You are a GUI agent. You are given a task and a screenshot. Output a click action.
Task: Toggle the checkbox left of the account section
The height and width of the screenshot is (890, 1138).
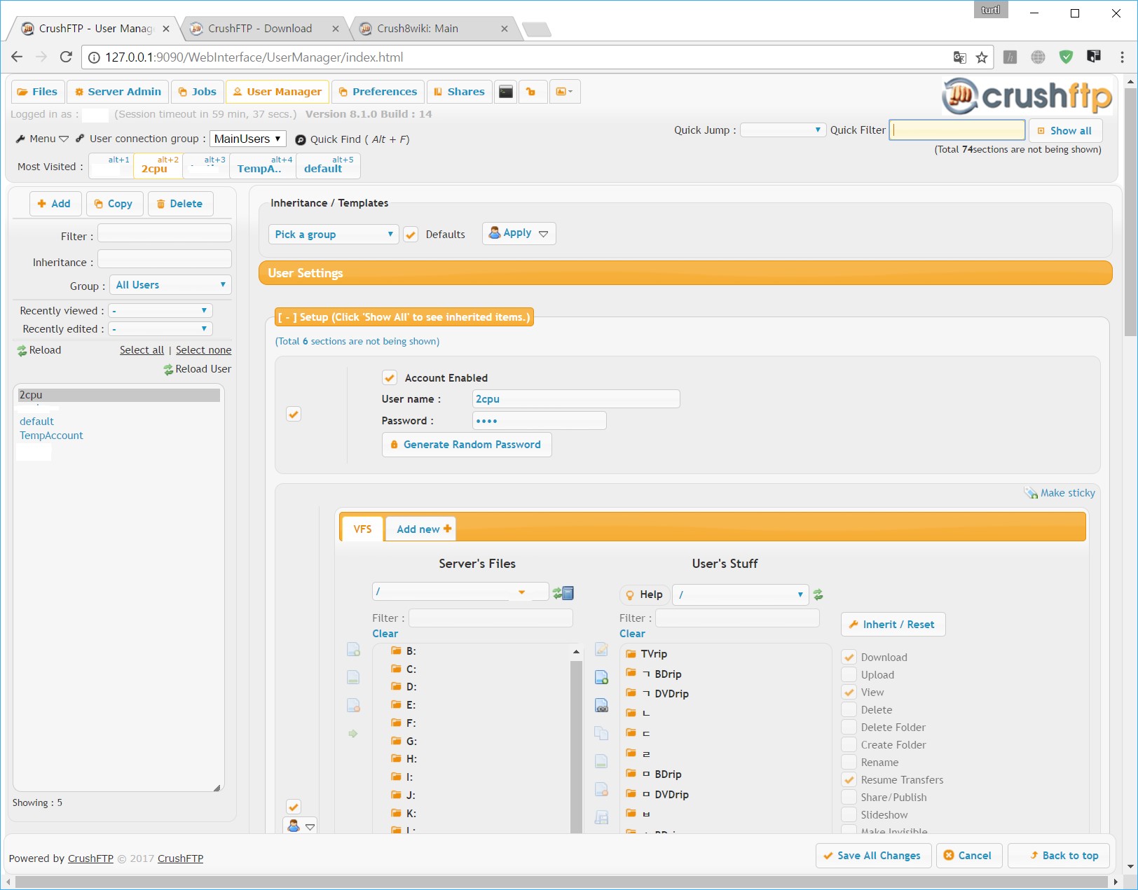coord(294,415)
